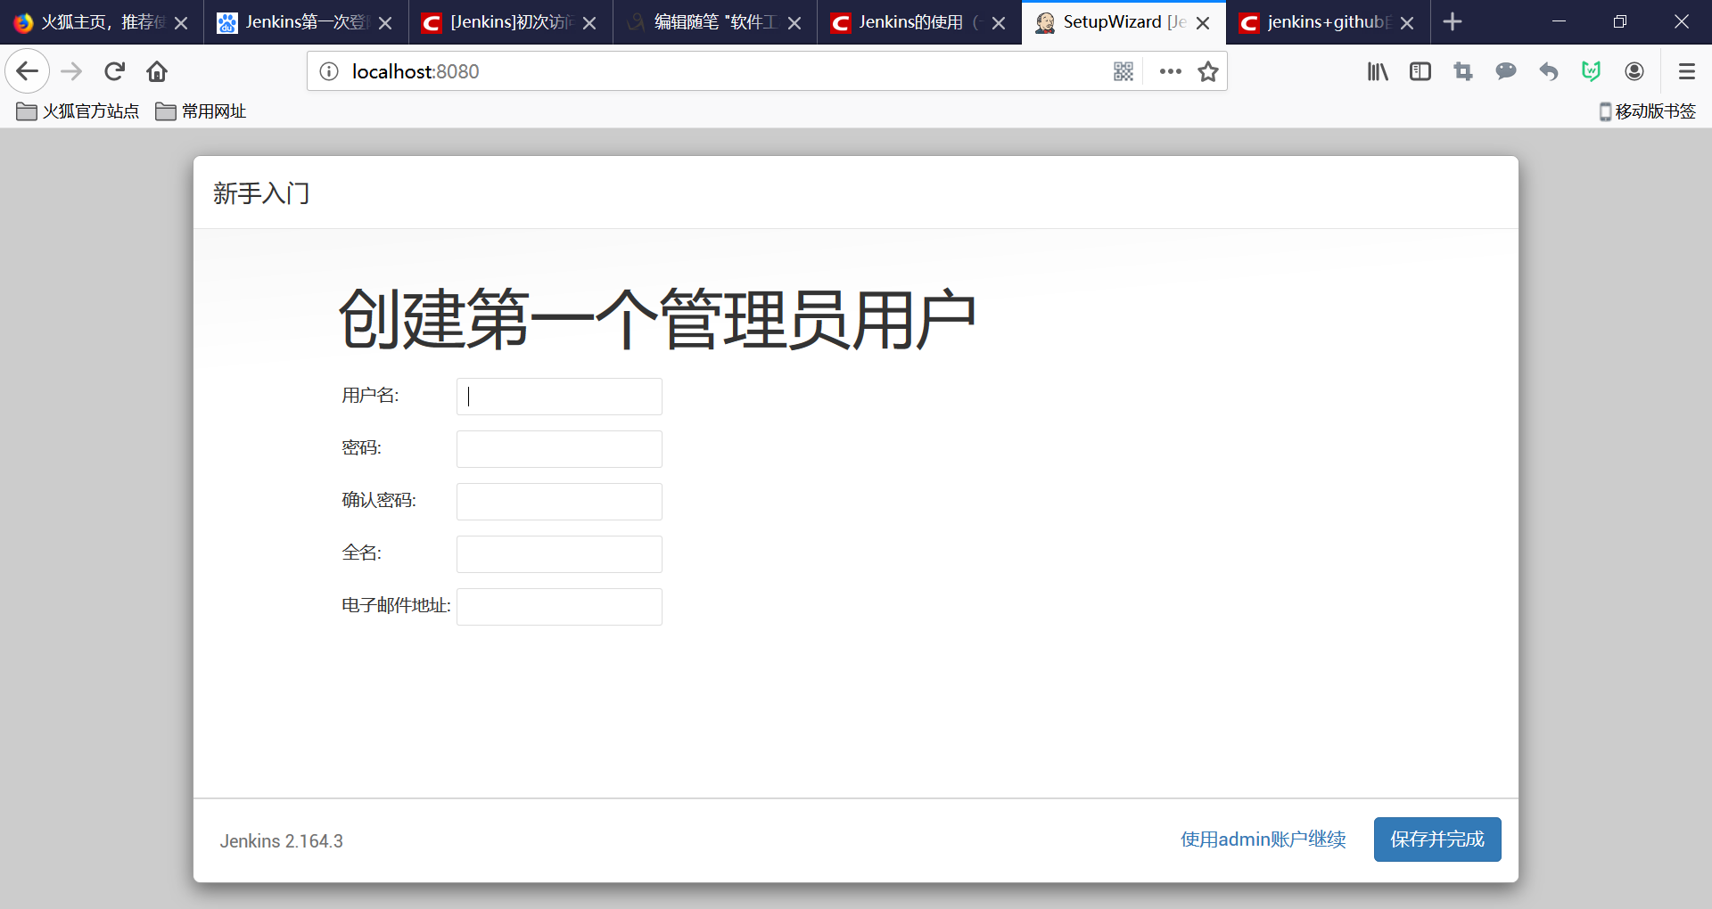Focus the 电子邮件地址 email field
The width and height of the screenshot is (1712, 909).
pos(559,607)
